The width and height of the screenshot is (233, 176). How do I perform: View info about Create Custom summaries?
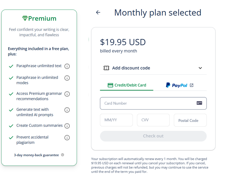click(x=67, y=126)
